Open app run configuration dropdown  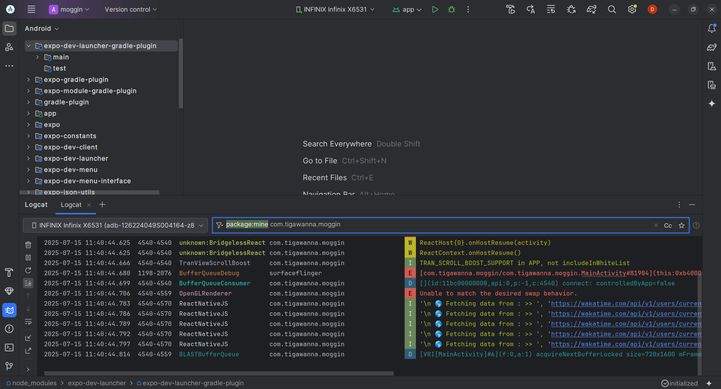[x=407, y=9]
